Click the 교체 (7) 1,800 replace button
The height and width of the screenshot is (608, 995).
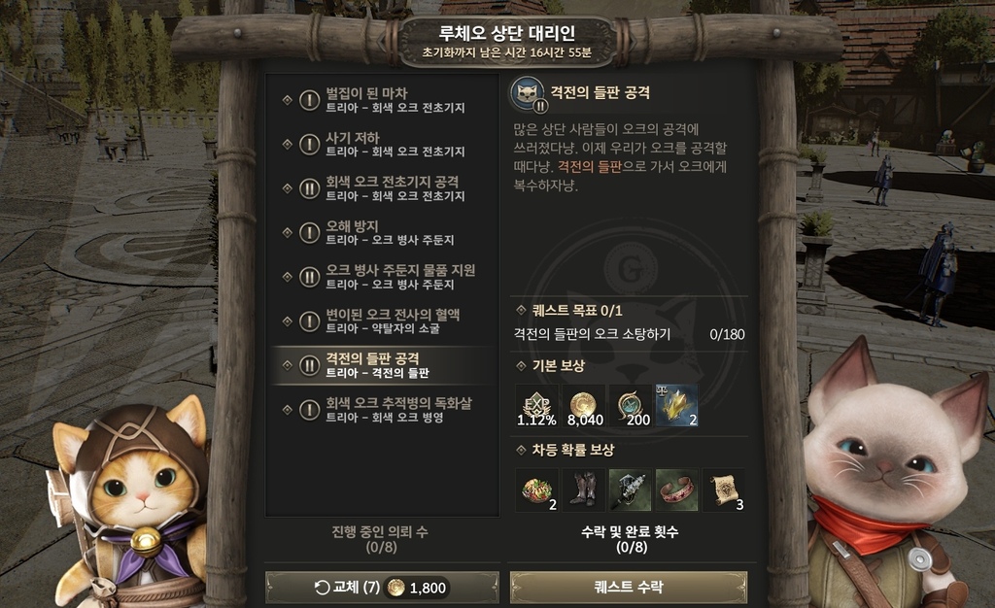(382, 588)
